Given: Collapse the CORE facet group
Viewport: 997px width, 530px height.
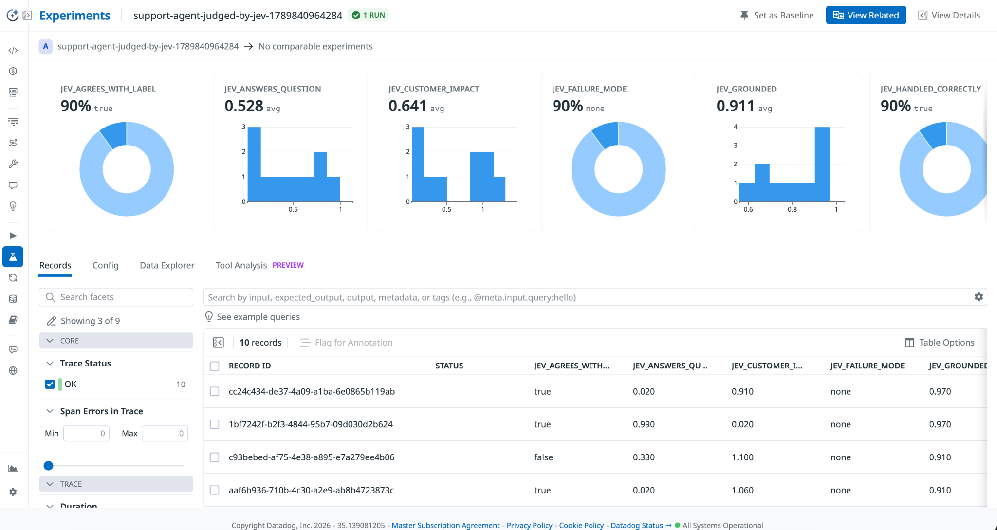Looking at the screenshot, I should tap(116, 341).
